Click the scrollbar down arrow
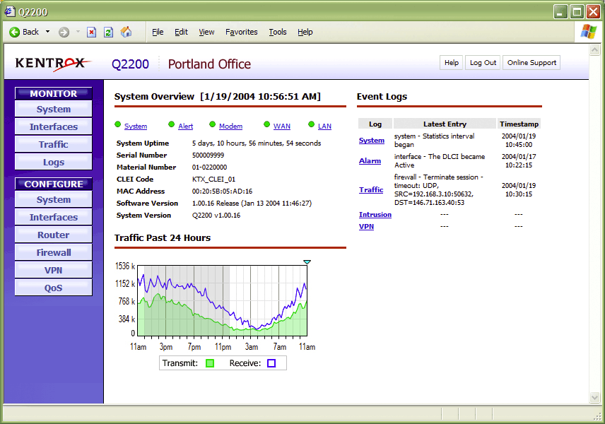This screenshot has width=605, height=424. [594, 398]
